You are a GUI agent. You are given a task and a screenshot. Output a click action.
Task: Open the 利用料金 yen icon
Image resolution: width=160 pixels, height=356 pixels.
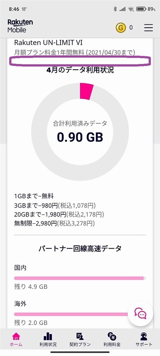(x=112, y=337)
